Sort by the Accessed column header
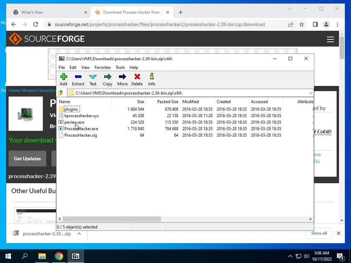The width and height of the screenshot is (351, 263). (x=266, y=101)
